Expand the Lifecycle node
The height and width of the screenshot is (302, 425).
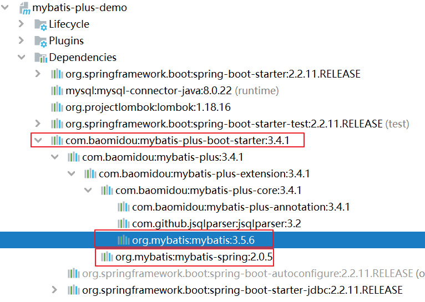click(x=22, y=24)
